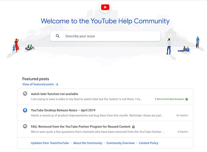Open watch later function not available post
The image size is (207, 152).
click(x=55, y=94)
